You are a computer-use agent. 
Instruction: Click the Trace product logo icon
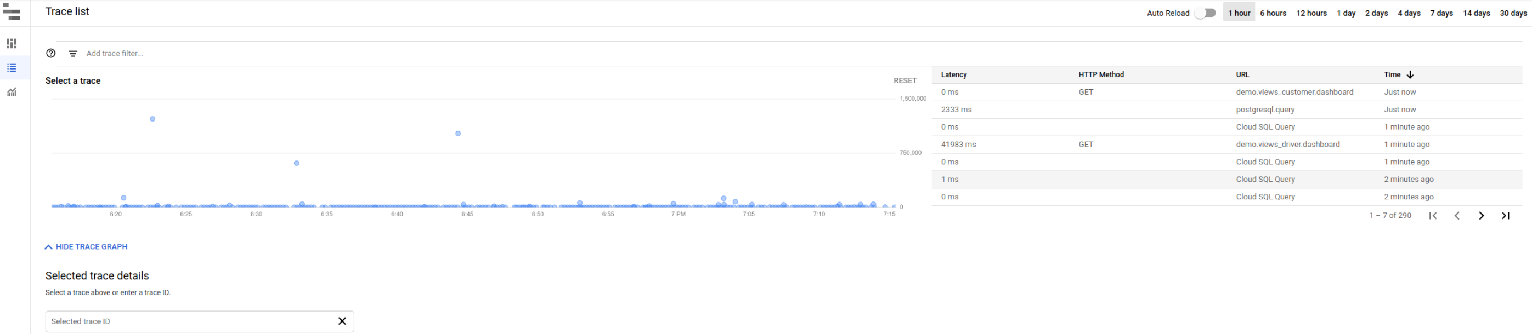(x=12, y=12)
